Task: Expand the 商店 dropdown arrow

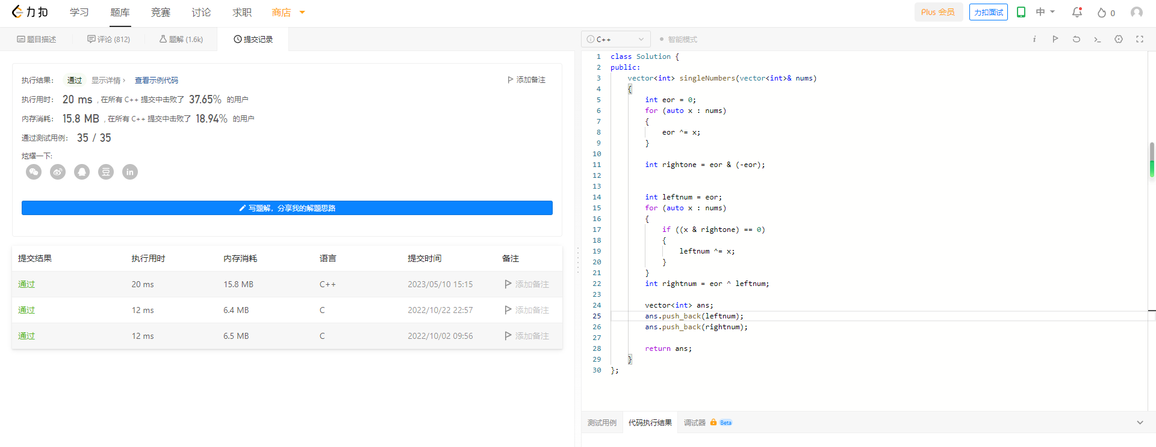Action: coord(302,12)
